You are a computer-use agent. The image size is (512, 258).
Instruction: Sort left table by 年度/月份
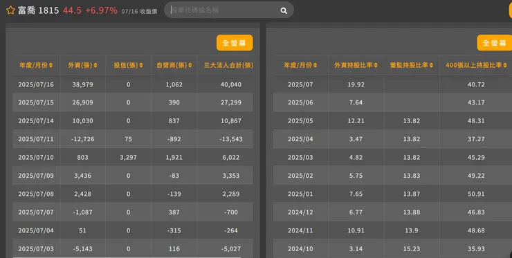(36, 65)
